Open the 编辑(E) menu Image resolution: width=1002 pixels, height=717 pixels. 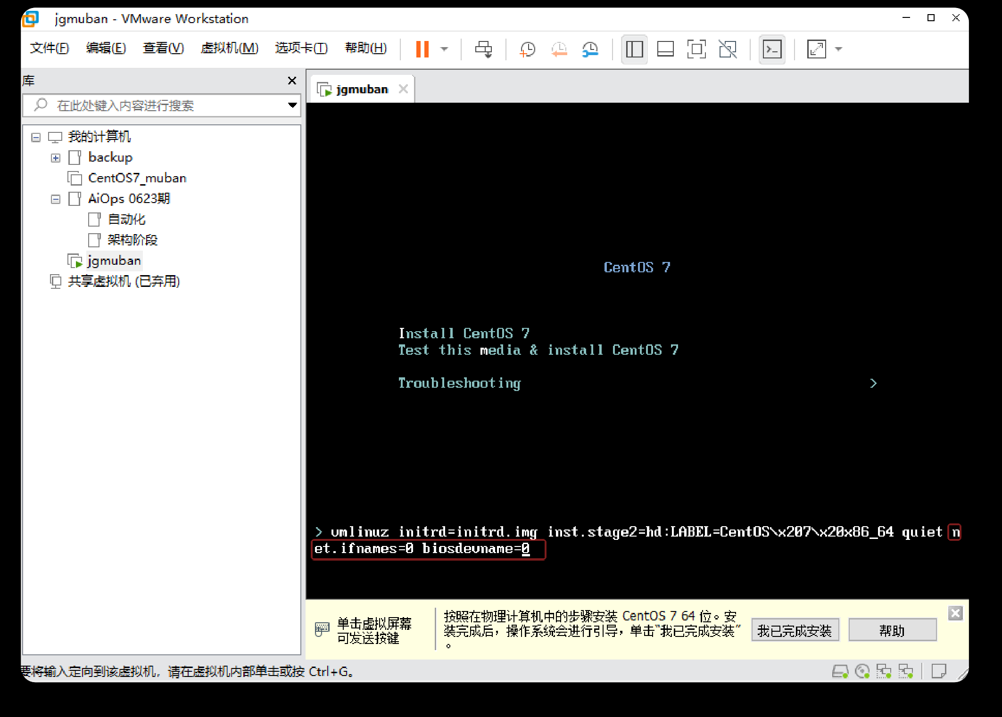106,48
